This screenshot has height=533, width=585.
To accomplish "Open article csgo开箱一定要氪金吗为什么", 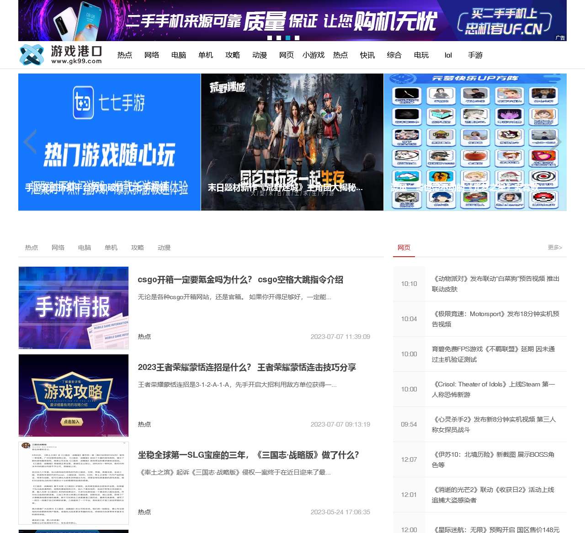I will (x=240, y=280).
